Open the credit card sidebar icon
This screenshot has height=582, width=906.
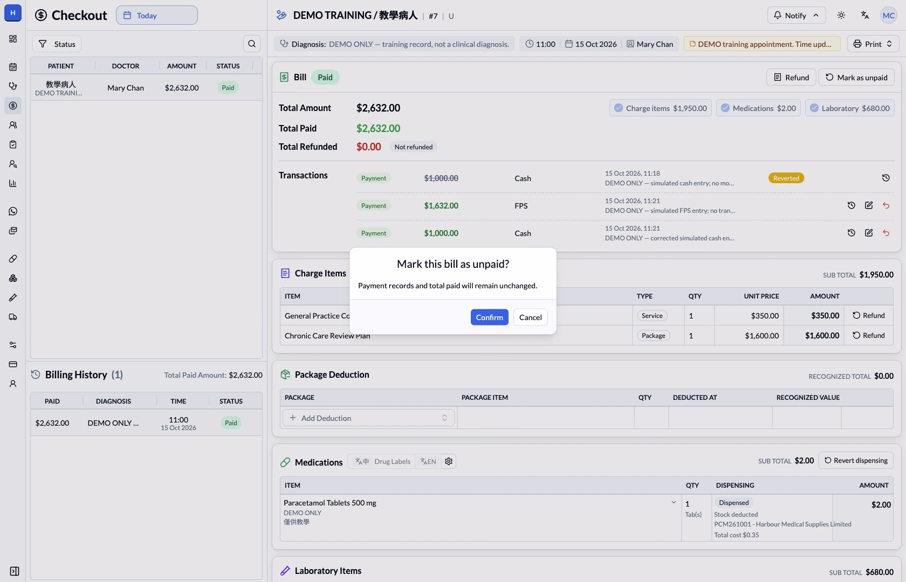click(13, 364)
